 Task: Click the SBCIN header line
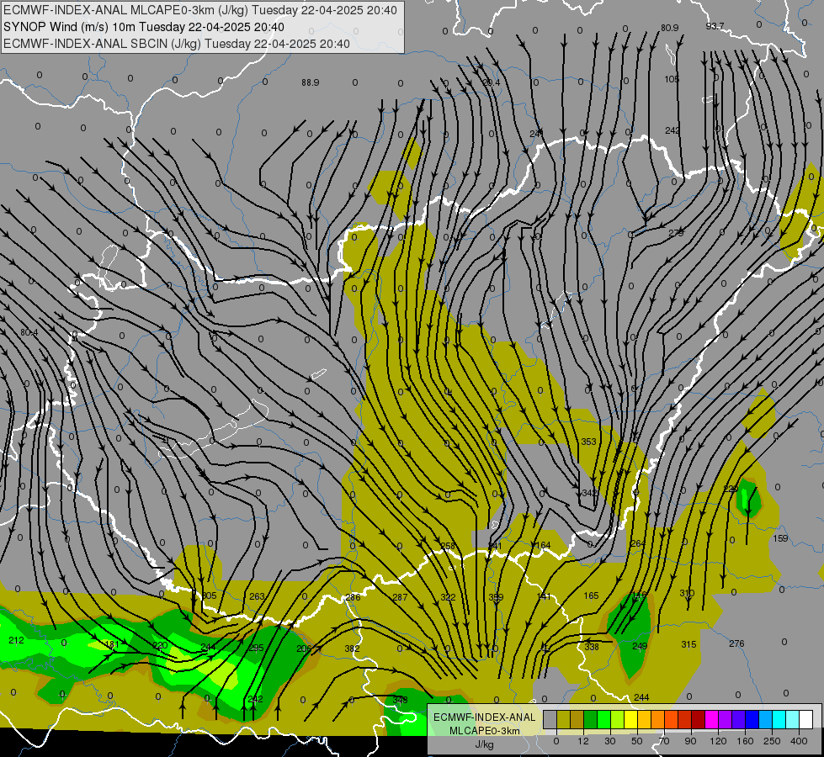177,44
